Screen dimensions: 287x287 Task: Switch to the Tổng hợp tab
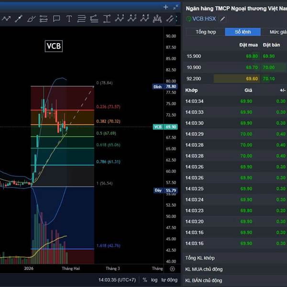click(206, 32)
